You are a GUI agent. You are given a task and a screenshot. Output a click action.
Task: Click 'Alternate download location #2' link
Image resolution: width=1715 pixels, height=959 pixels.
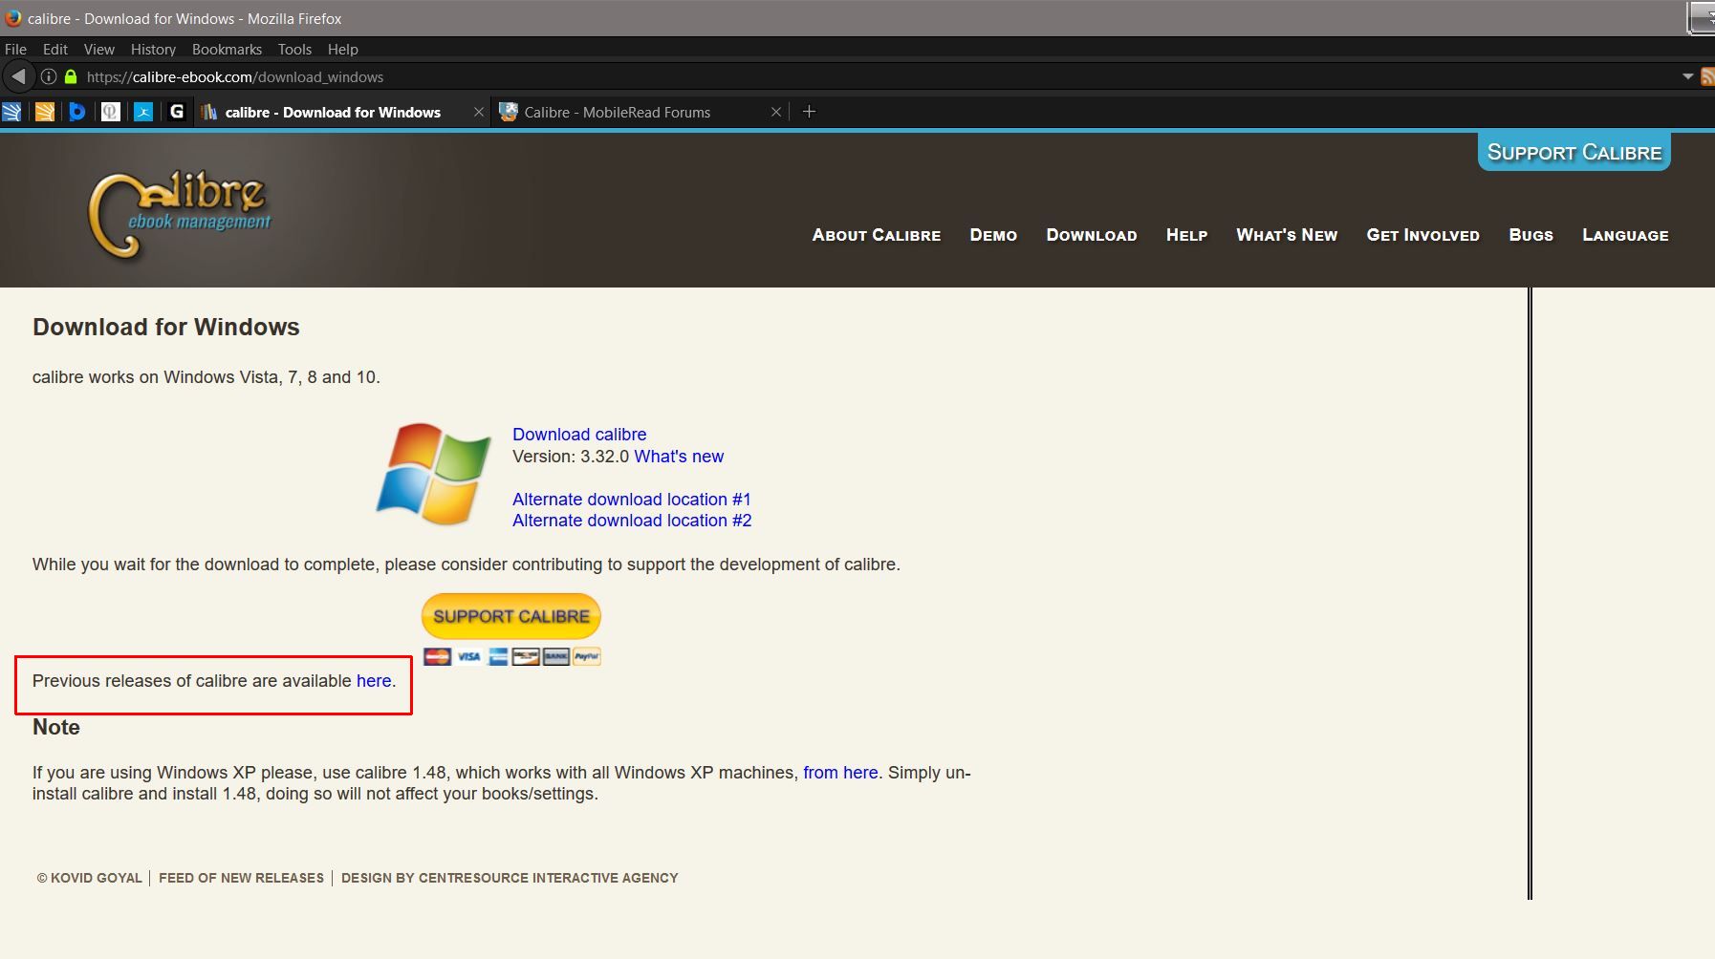(632, 521)
